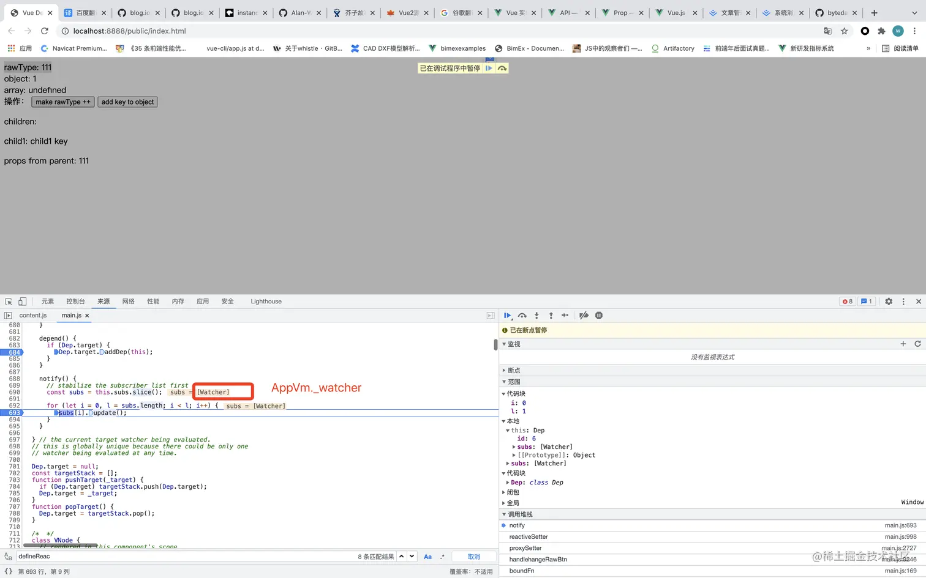Open the Translate page icon in address bar
This screenshot has width=926, height=578.
(827, 31)
